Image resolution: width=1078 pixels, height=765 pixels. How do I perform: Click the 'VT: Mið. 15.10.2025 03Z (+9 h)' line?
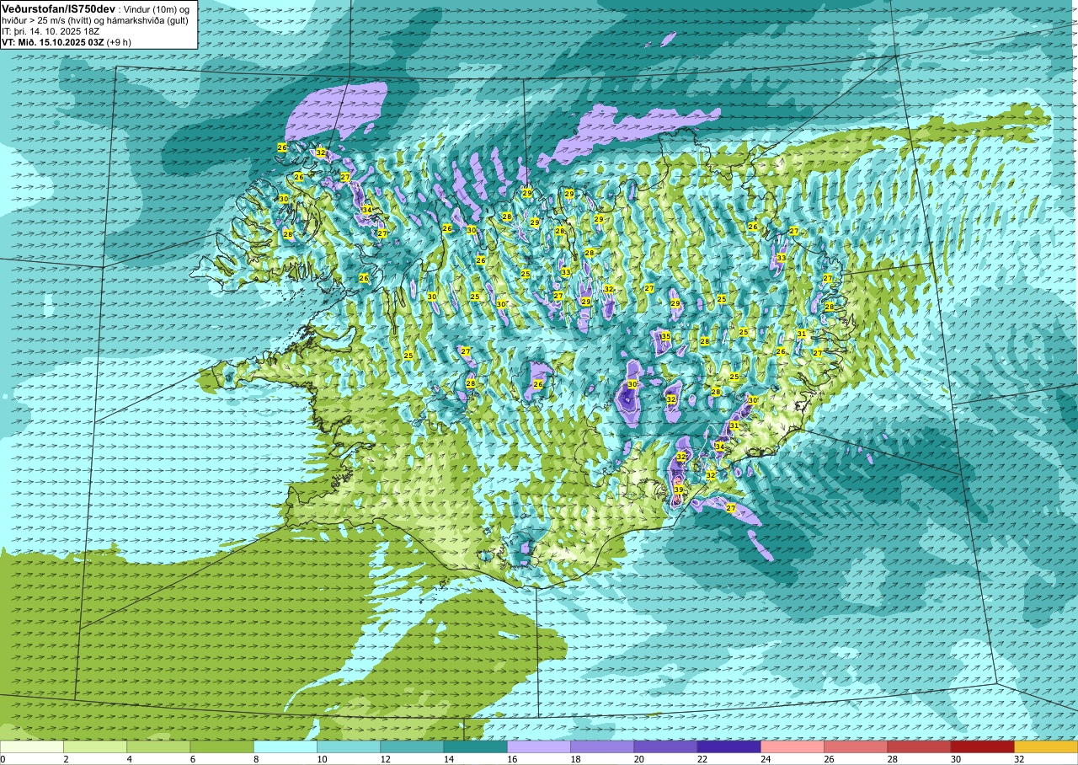(x=67, y=42)
